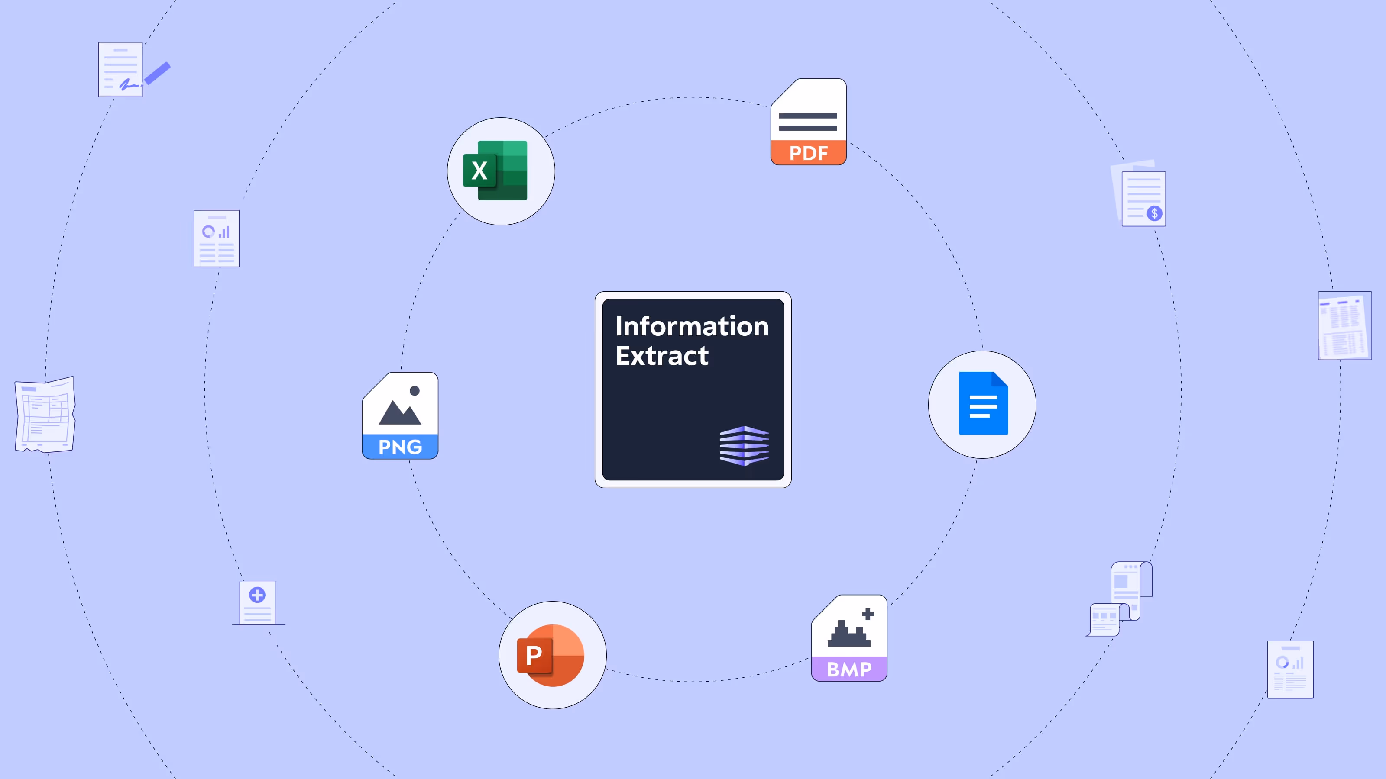
Task: Click the signed document with pen icon
Action: (121, 69)
